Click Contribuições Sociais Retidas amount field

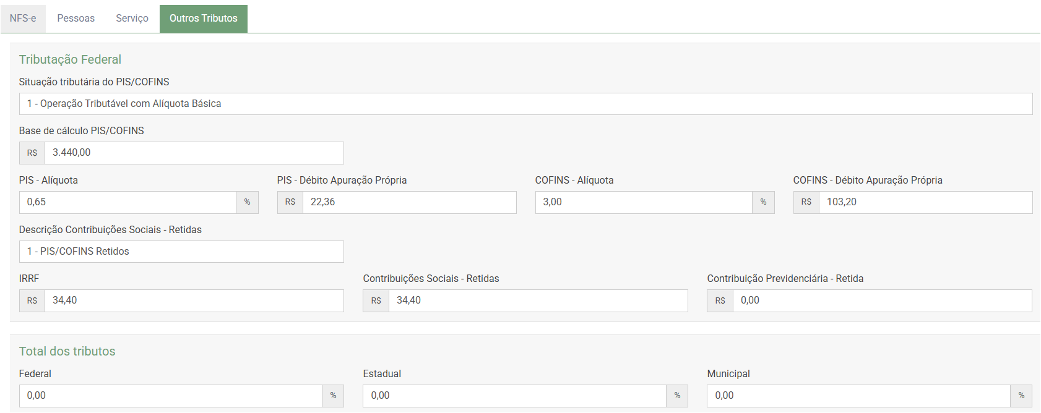tap(537, 300)
